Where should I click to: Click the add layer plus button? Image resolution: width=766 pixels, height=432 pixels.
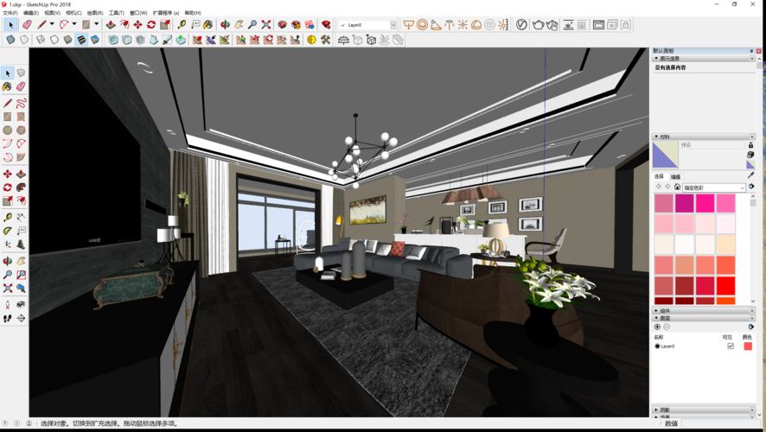(x=657, y=327)
